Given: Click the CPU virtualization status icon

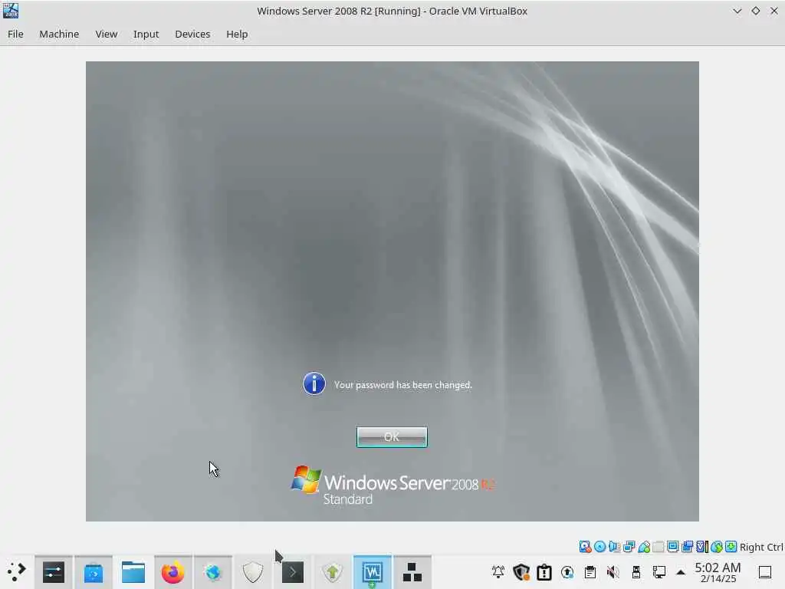Looking at the screenshot, I should (x=702, y=546).
